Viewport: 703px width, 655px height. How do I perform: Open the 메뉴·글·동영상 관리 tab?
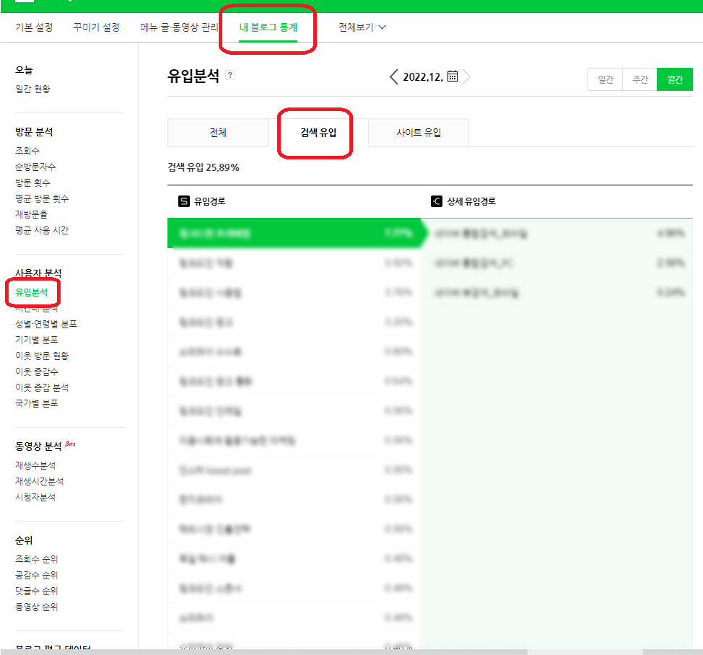pos(179,27)
